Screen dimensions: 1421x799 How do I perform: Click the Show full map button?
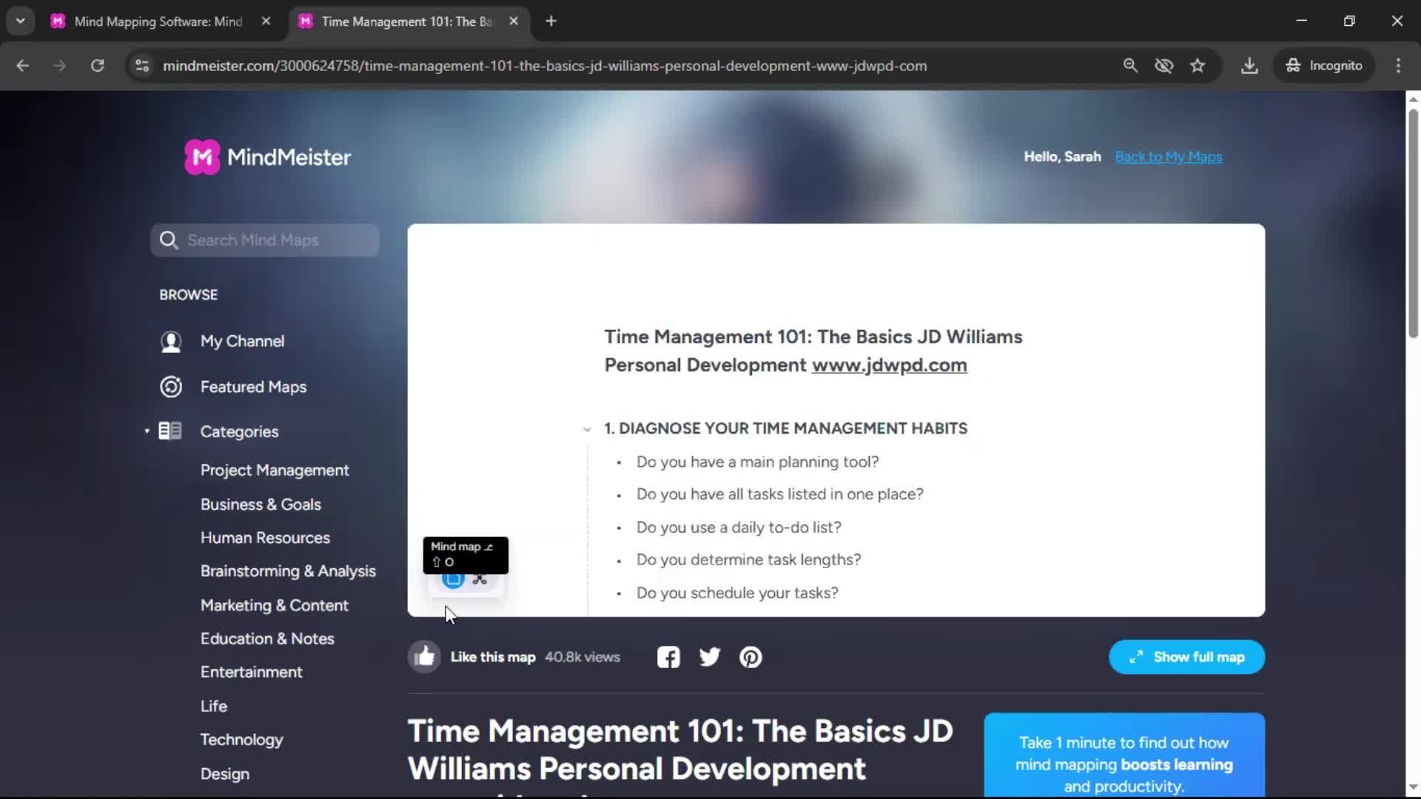click(x=1186, y=657)
